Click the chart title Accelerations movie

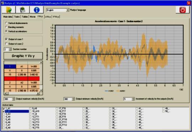coord(118,21)
